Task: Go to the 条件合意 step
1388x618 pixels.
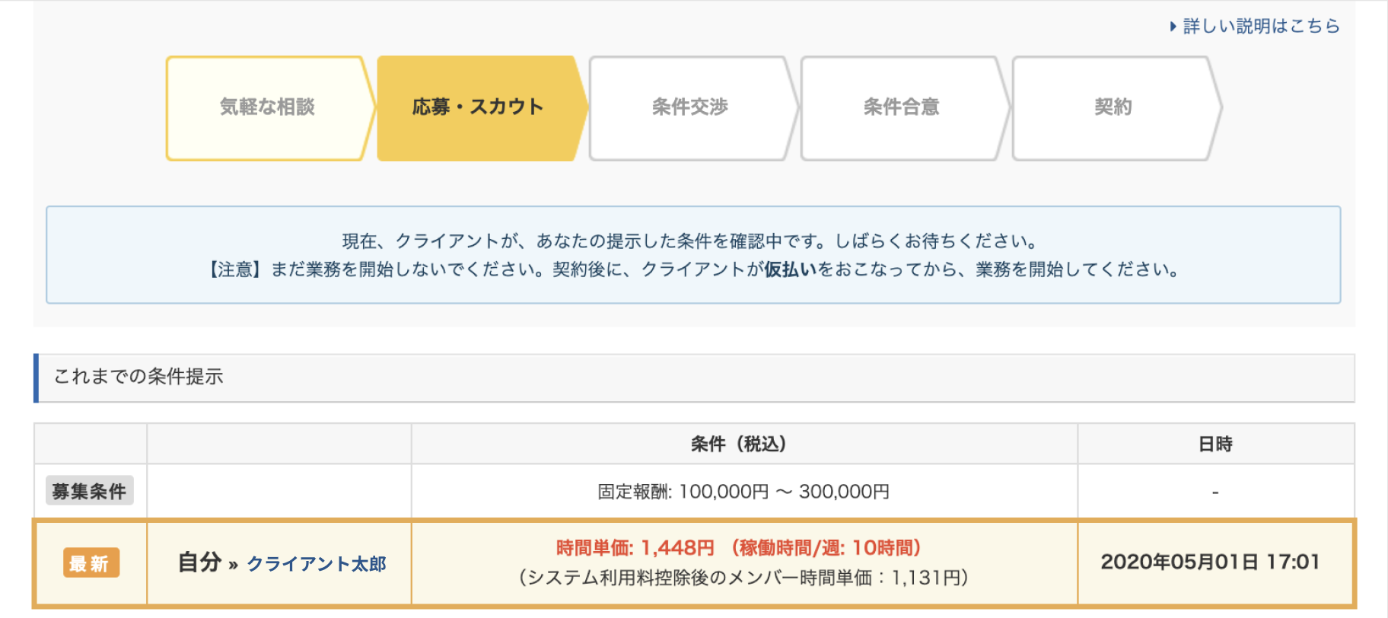Action: [x=901, y=107]
